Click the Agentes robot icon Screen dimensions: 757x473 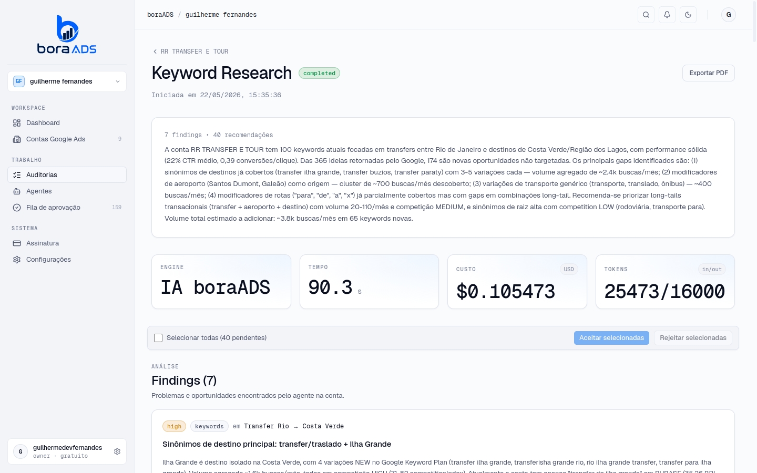17,191
